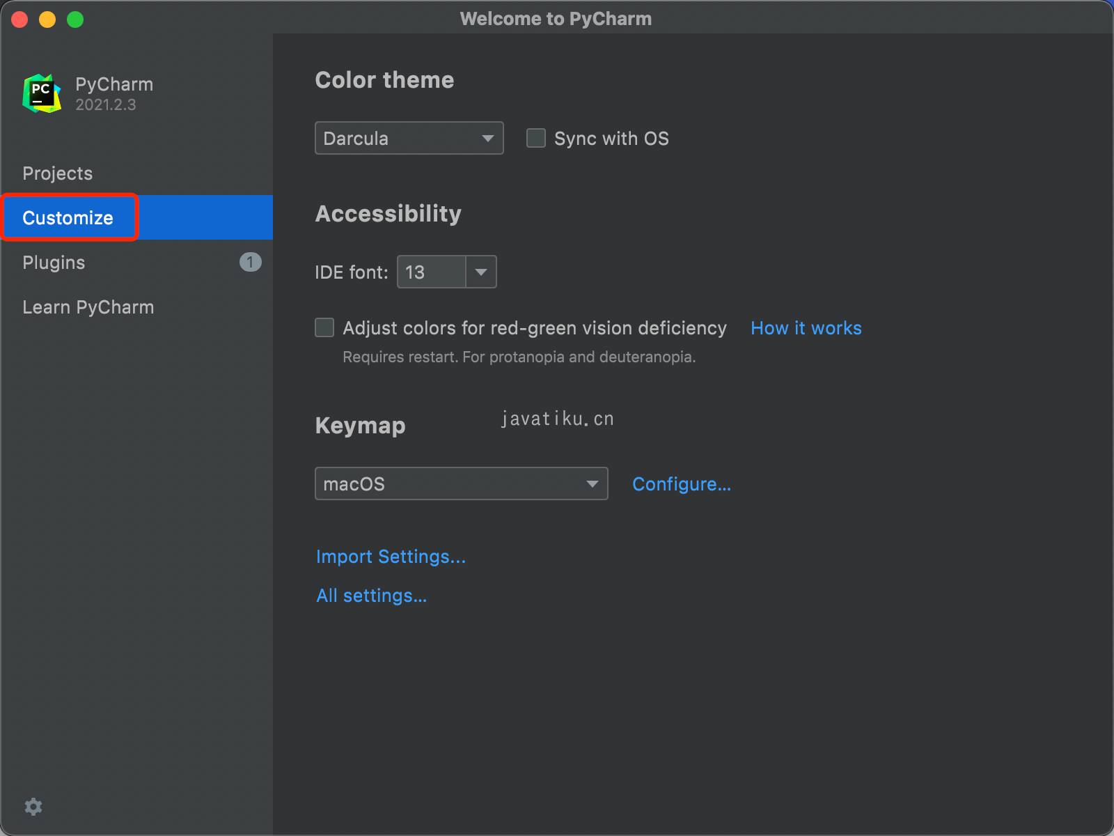Minimize window using the yellow button
The image size is (1114, 836).
point(47,20)
